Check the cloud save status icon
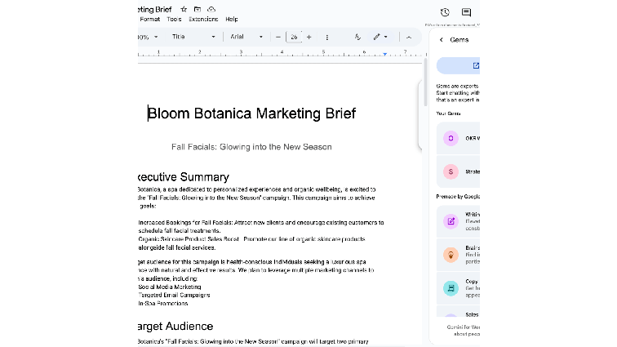Screen dimensions: 617x347 (x=211, y=9)
